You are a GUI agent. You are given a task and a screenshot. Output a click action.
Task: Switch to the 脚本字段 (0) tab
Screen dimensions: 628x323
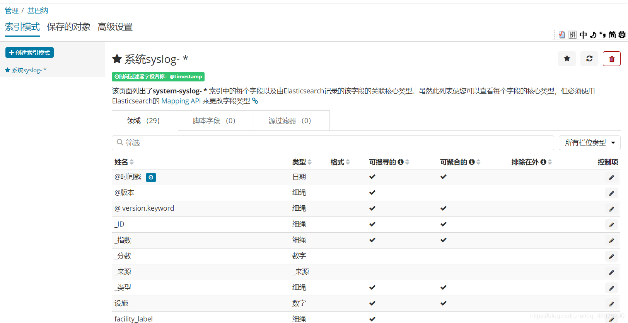point(216,121)
